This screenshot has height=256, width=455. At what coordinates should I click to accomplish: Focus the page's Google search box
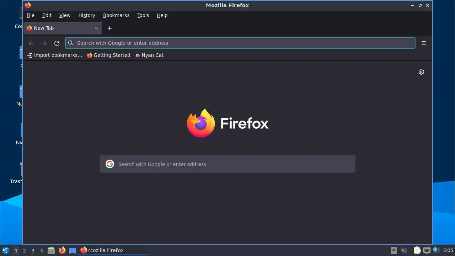tap(227, 164)
